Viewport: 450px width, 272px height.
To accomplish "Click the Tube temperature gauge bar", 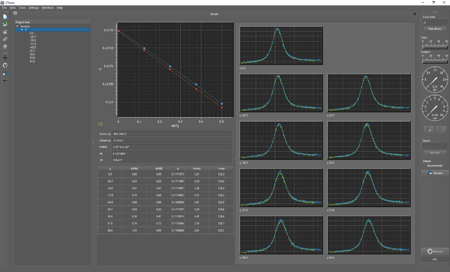I will (x=435, y=48).
